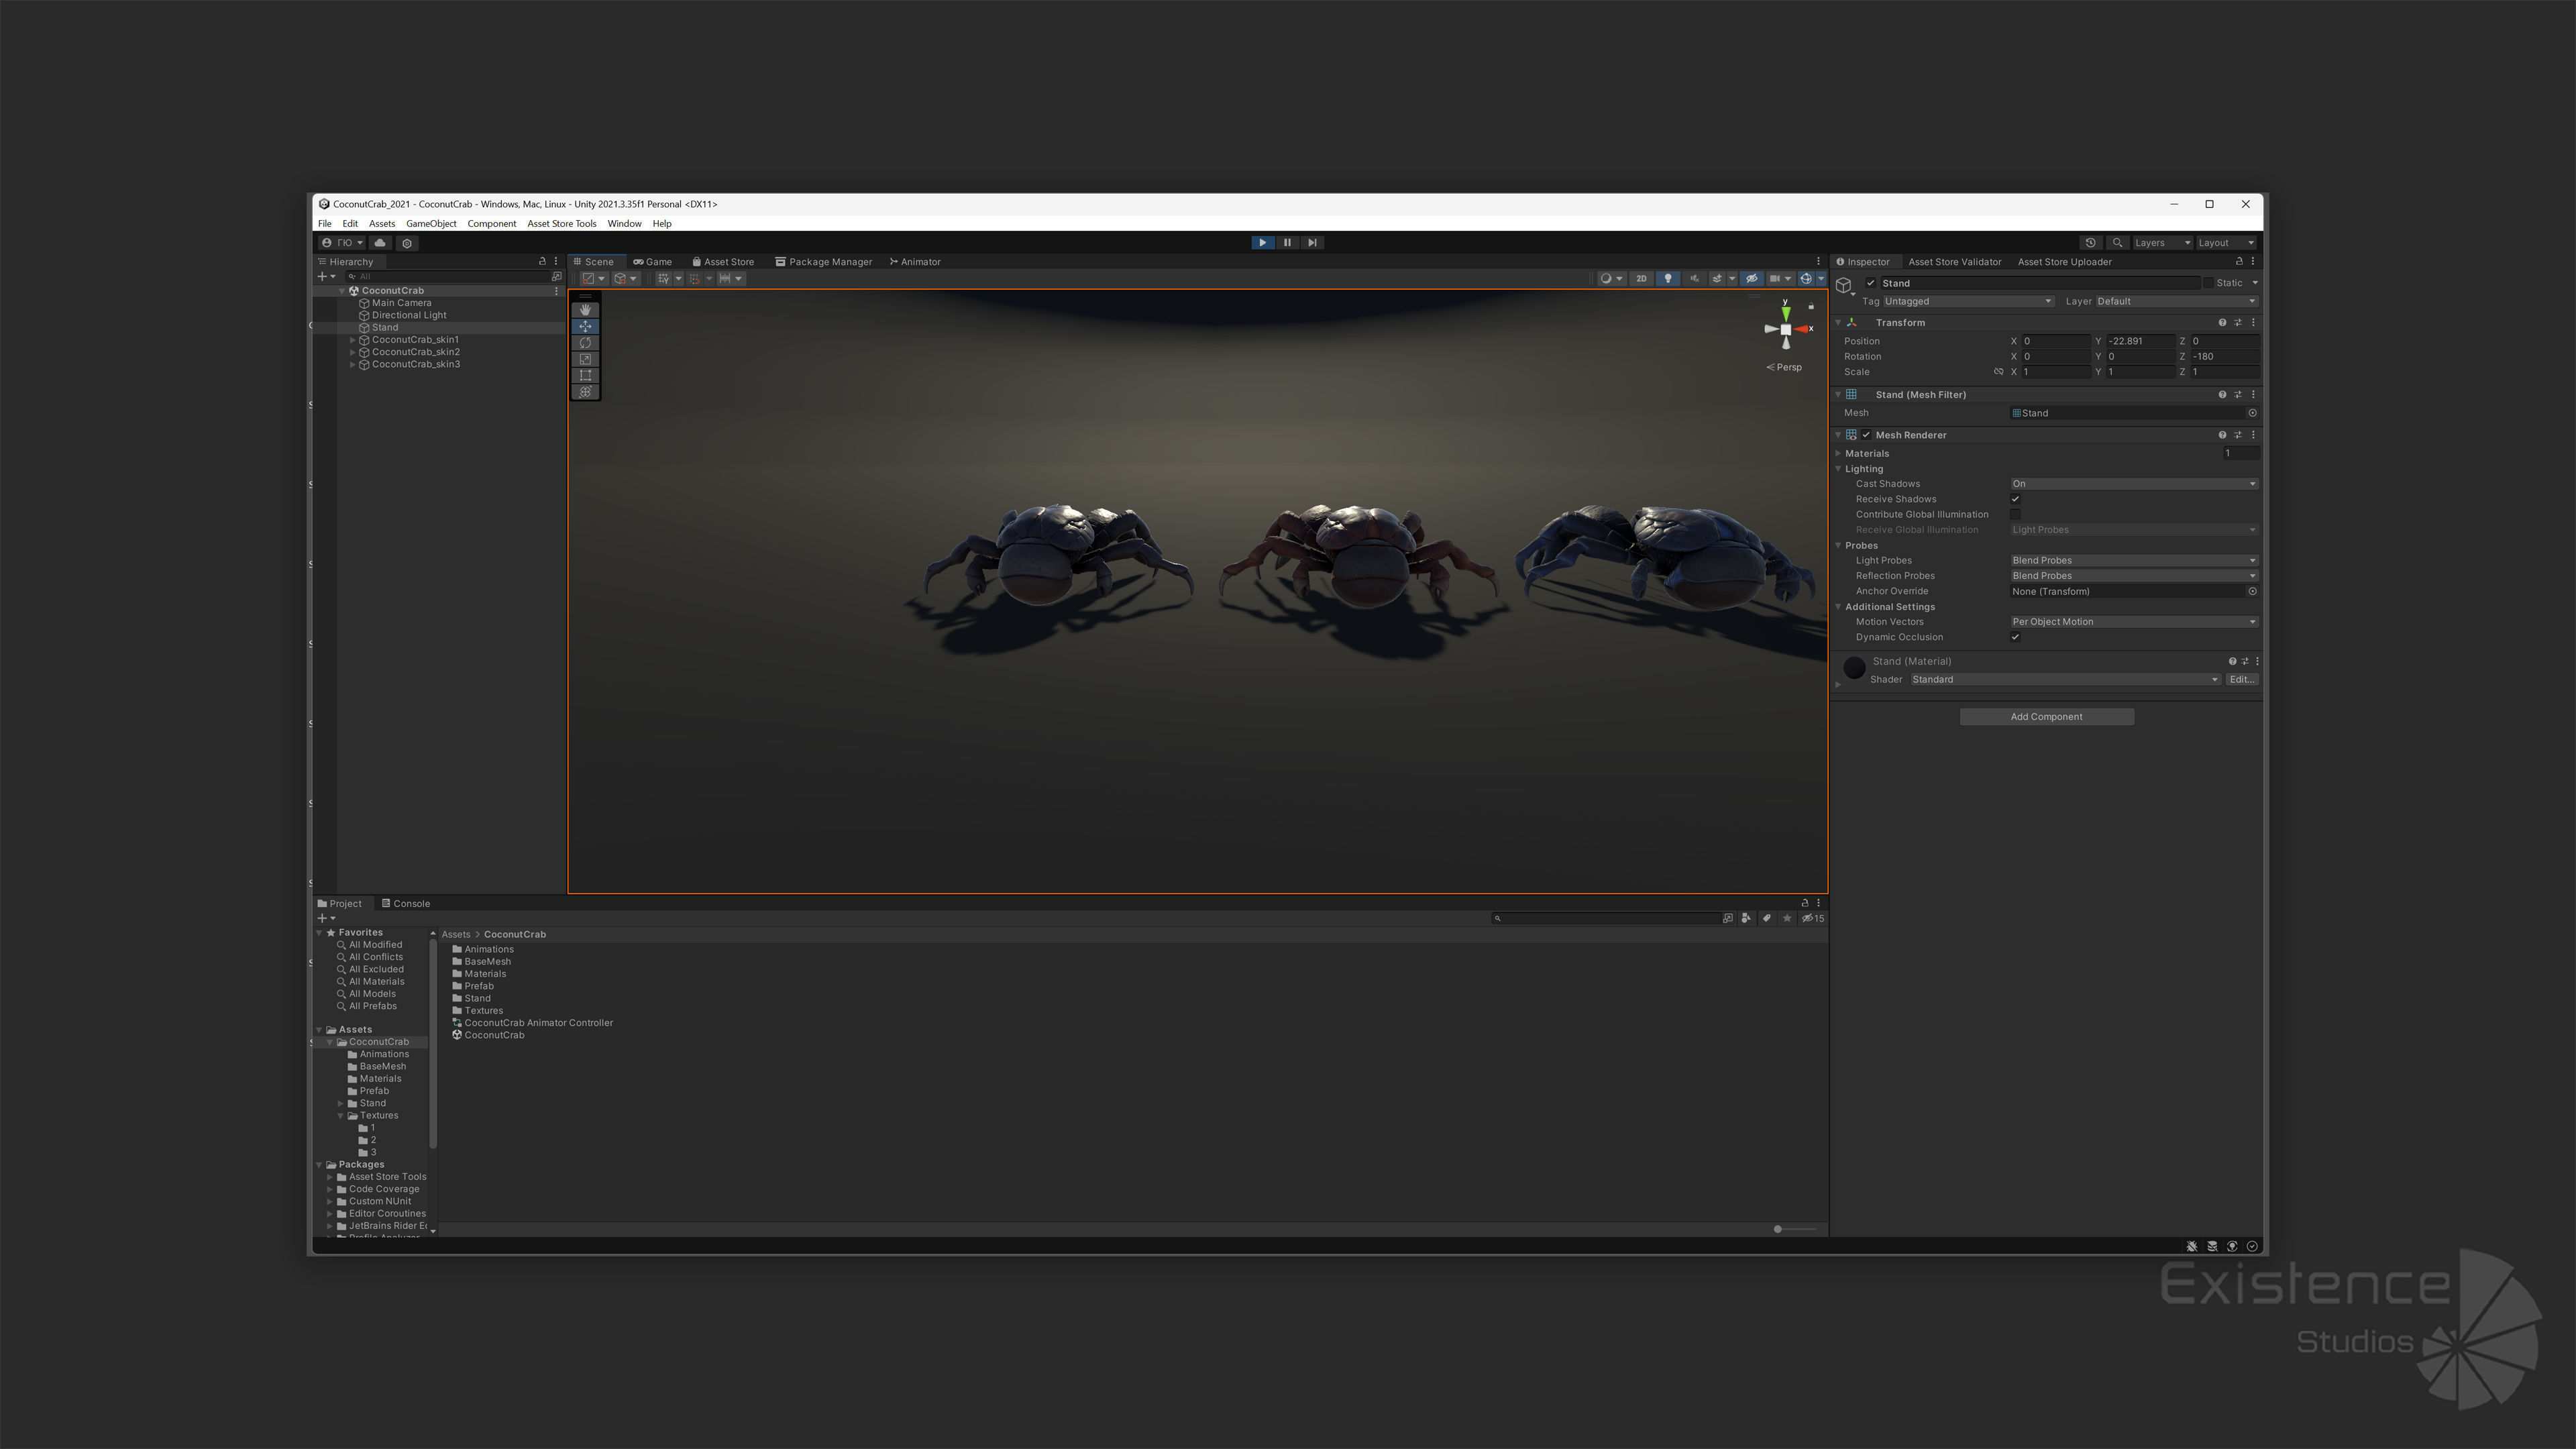2576x1449 pixels.
Task: Expand CoconutCrab_skin1 in Hierarchy
Action: (x=352, y=340)
